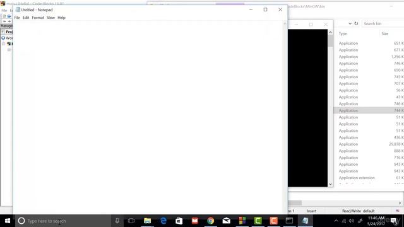Screen dimensions: 404x227
Task: Select the Application row sized 716 K
Action: coord(369,157)
